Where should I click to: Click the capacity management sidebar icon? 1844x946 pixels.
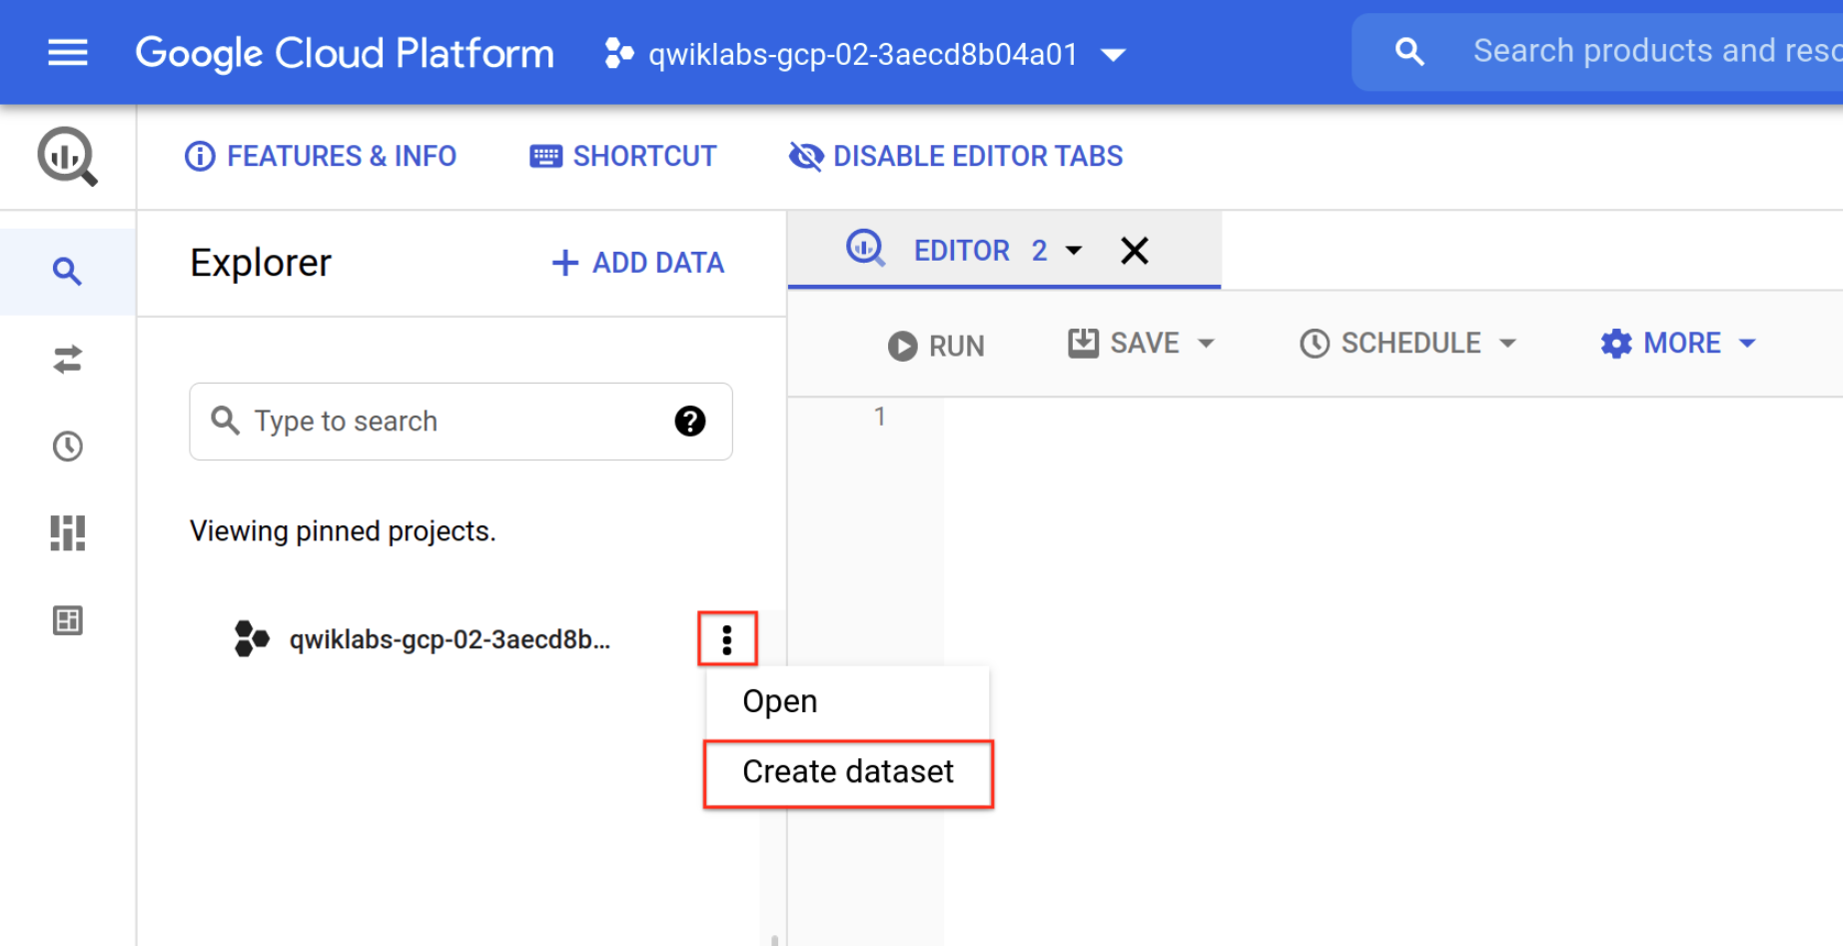[67, 532]
